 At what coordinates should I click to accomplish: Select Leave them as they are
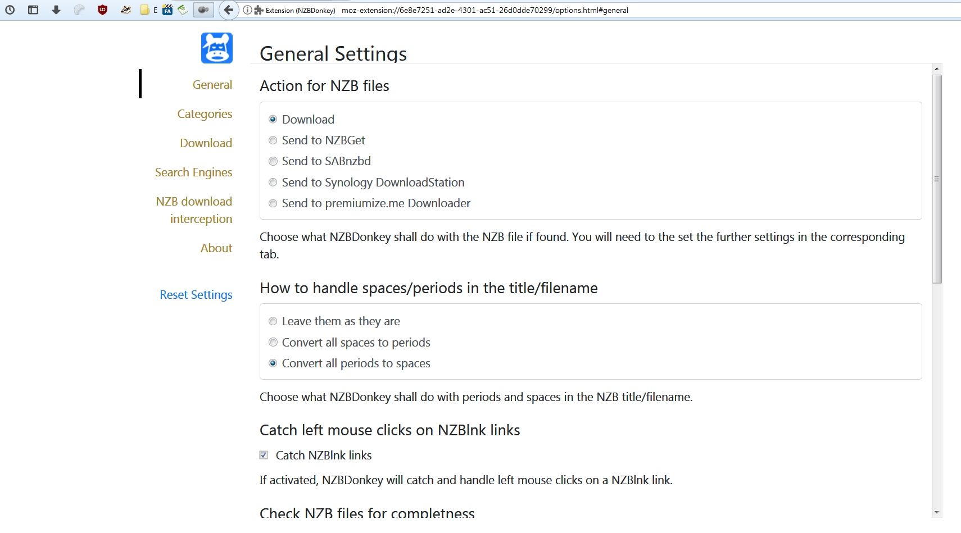(273, 321)
